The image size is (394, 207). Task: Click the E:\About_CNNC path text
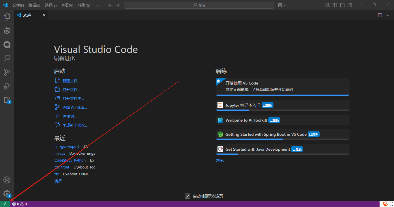point(76,174)
